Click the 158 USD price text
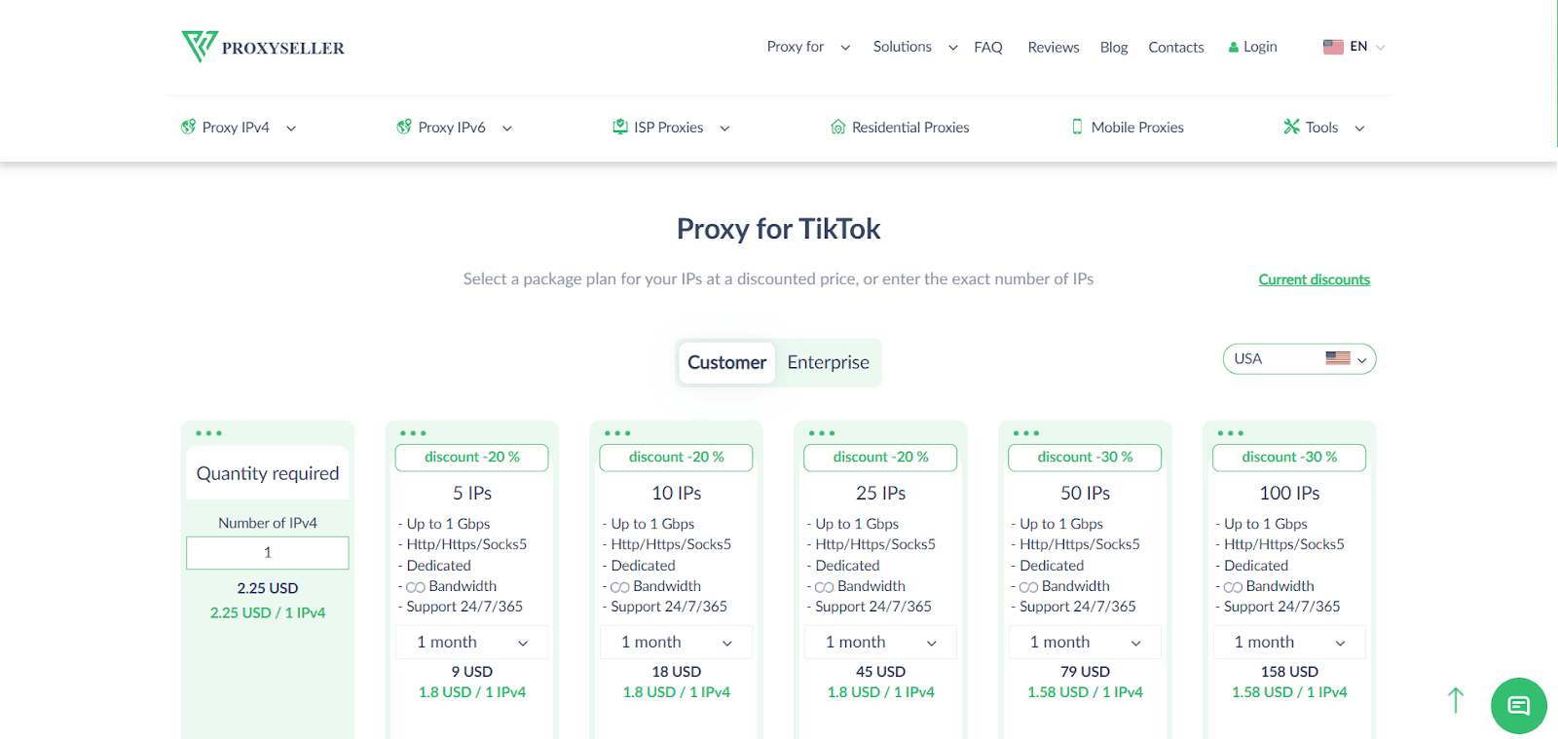 click(x=1289, y=672)
